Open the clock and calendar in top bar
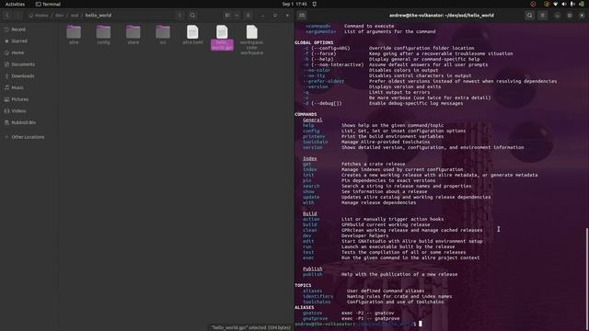 294,4
